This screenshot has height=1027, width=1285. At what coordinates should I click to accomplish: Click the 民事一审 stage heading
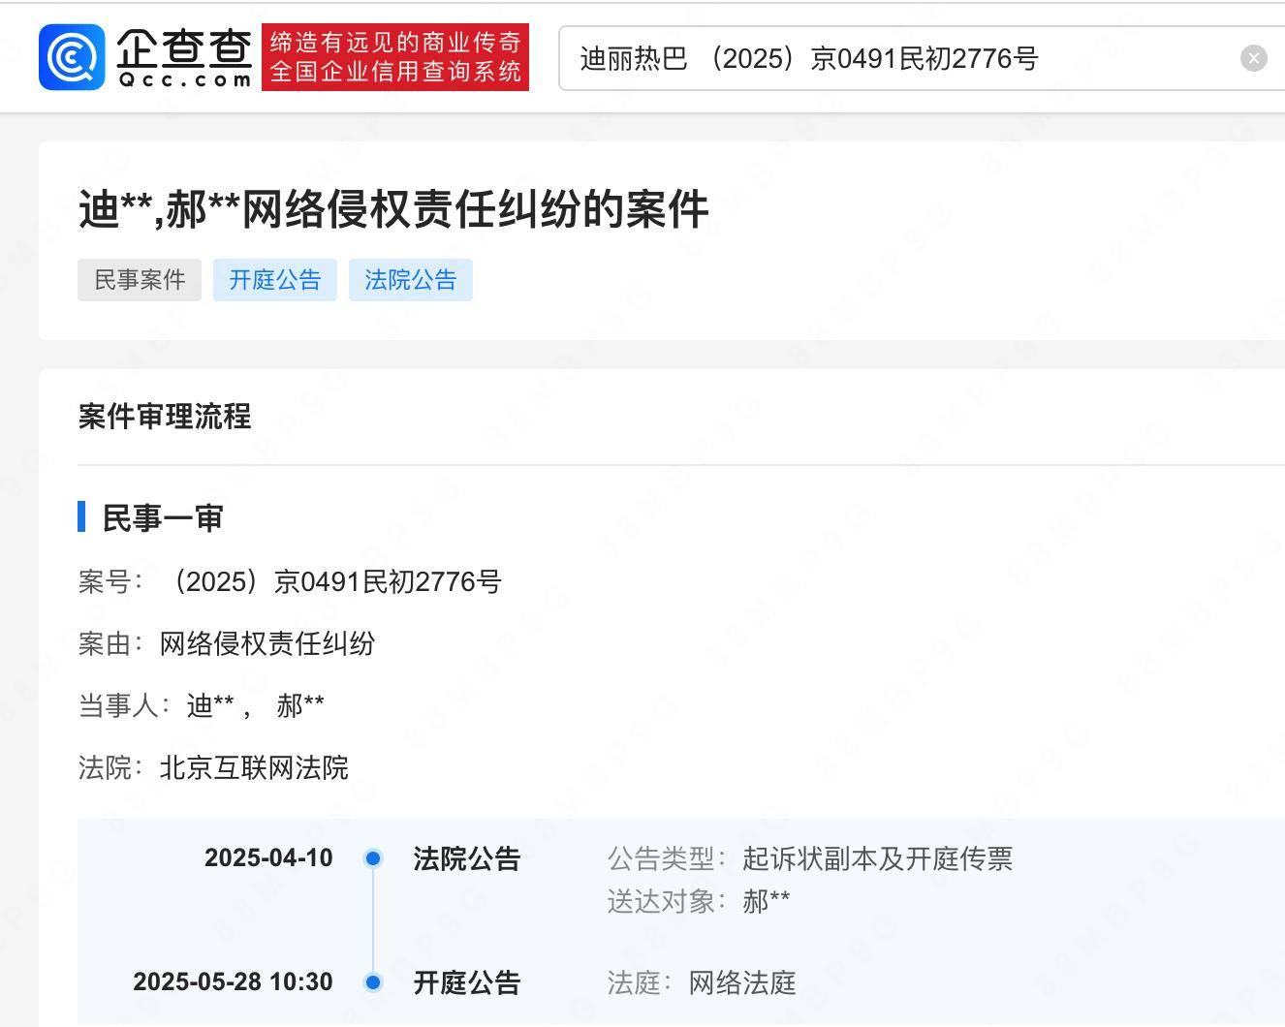[x=163, y=517]
